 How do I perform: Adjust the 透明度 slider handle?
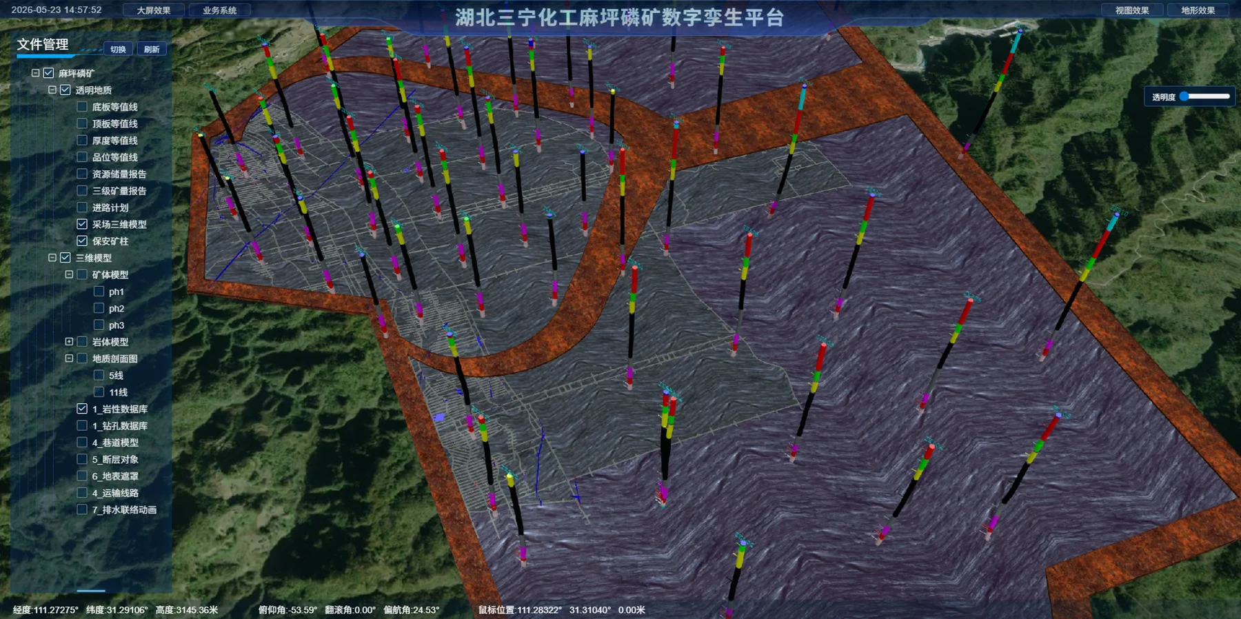pos(1184,97)
